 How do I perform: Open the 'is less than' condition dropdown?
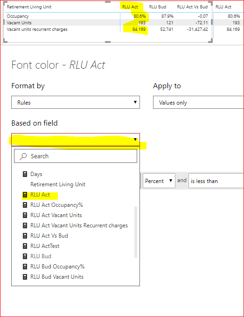click(216, 181)
